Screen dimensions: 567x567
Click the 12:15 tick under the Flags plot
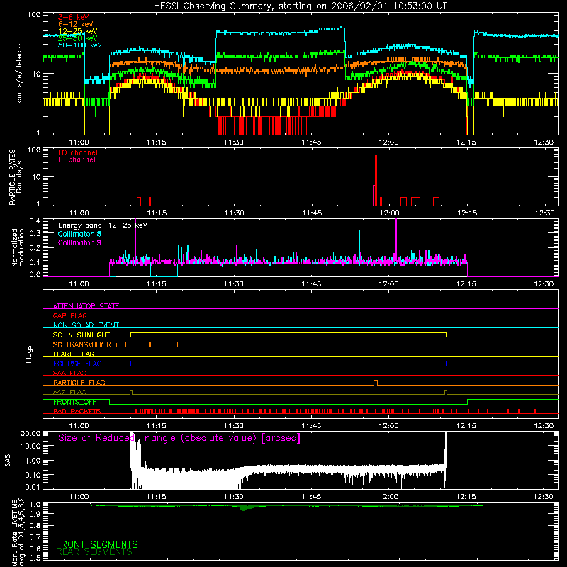[466, 426]
